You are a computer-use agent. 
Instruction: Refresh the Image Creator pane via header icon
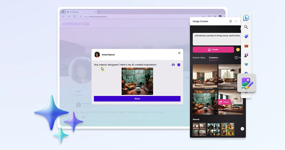[x=231, y=21]
